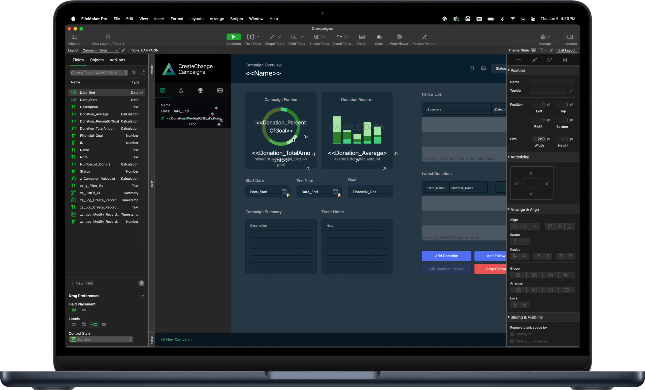This screenshot has width=645, height=390.
Task: Open the Inspector Appearance palette tab
Action: coord(549,60)
